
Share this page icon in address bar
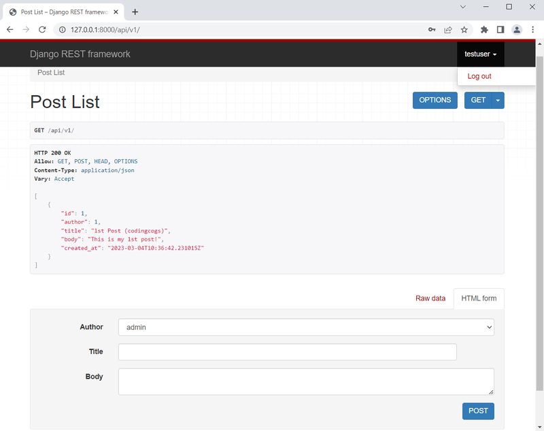(448, 30)
